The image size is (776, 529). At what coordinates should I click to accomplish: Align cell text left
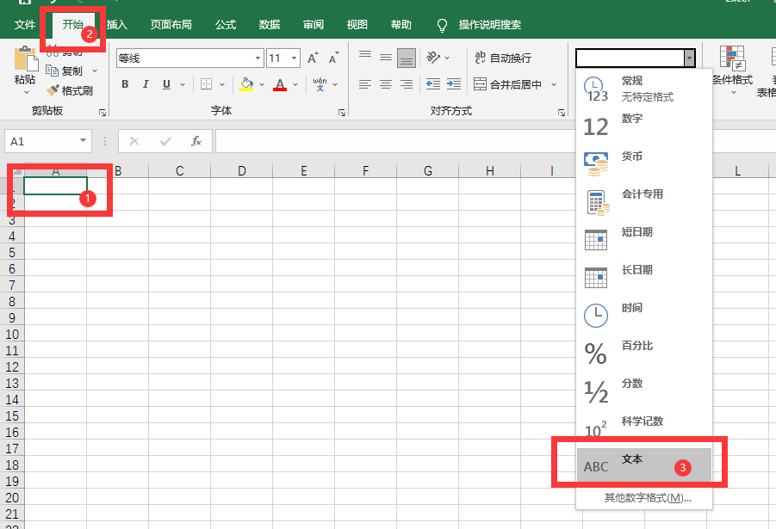tap(365, 84)
